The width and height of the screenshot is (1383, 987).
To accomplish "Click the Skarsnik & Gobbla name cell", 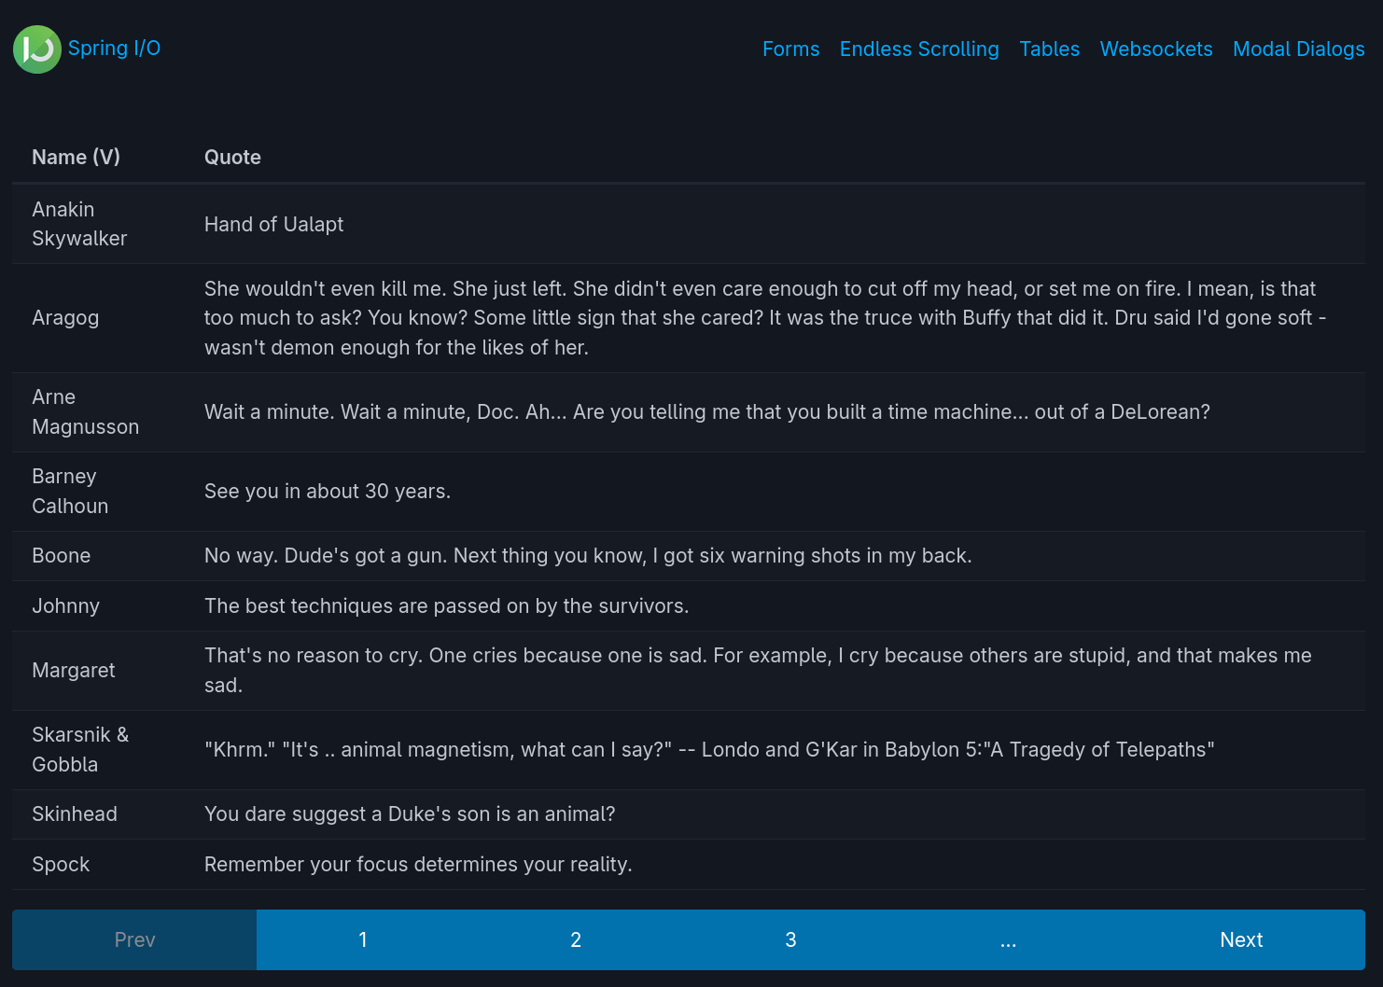I will [x=80, y=749].
